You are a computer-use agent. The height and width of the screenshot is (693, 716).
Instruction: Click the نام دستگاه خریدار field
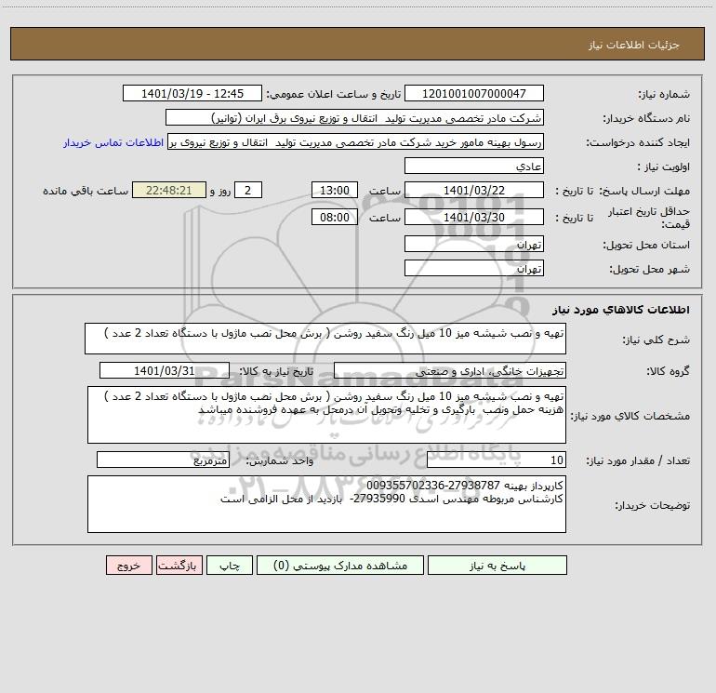pos(354,117)
